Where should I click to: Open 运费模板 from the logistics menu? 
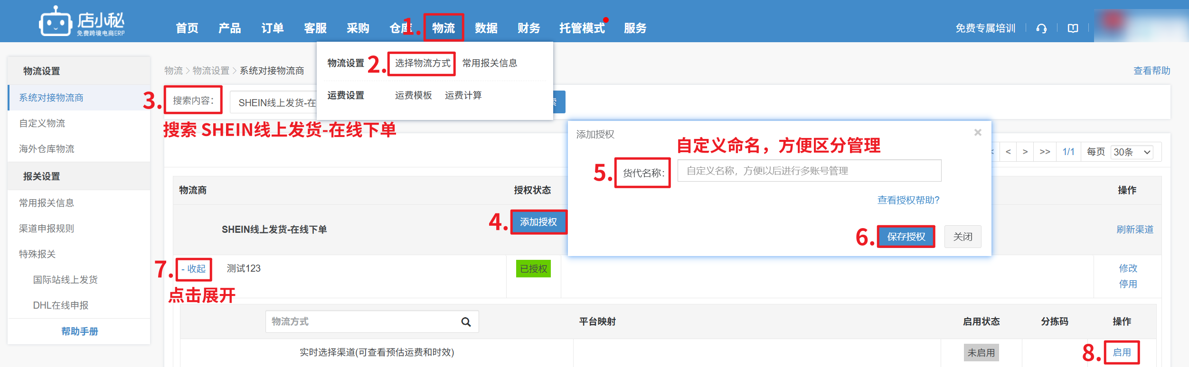(413, 95)
